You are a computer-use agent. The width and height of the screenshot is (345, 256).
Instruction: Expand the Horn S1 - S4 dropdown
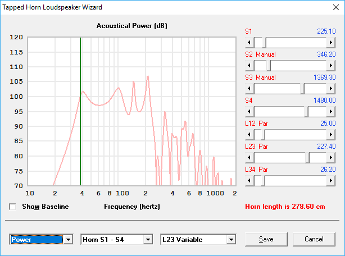pyautogui.click(x=148, y=240)
